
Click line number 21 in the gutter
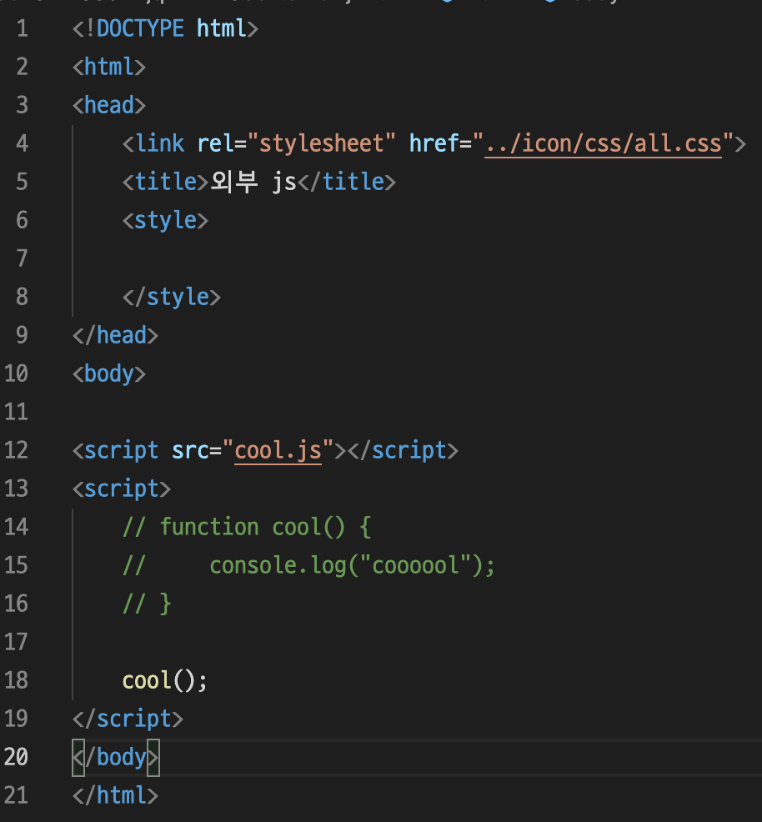[16, 795]
